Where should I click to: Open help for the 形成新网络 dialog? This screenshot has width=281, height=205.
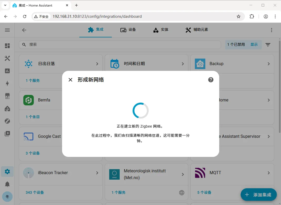click(x=211, y=80)
